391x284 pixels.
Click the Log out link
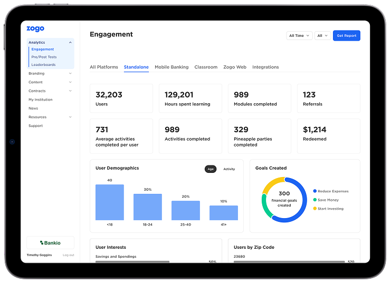[68, 255]
